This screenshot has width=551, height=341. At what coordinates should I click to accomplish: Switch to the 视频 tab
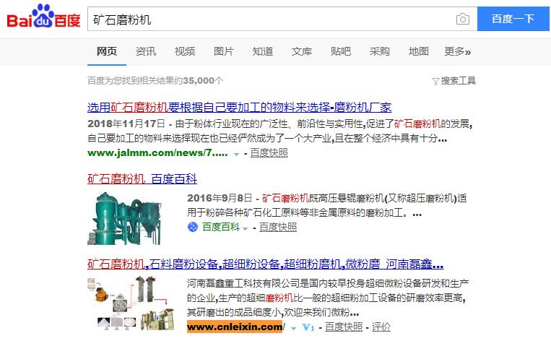tap(184, 52)
